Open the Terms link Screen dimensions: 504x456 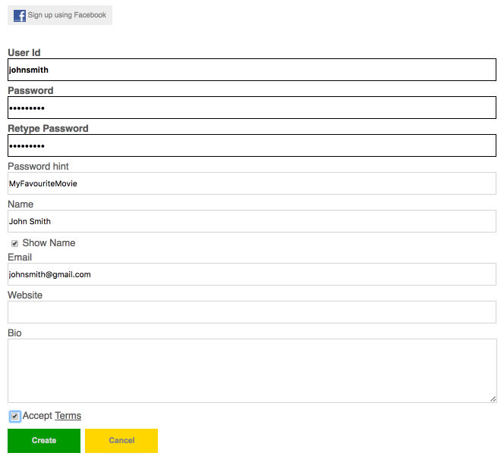[x=68, y=416]
